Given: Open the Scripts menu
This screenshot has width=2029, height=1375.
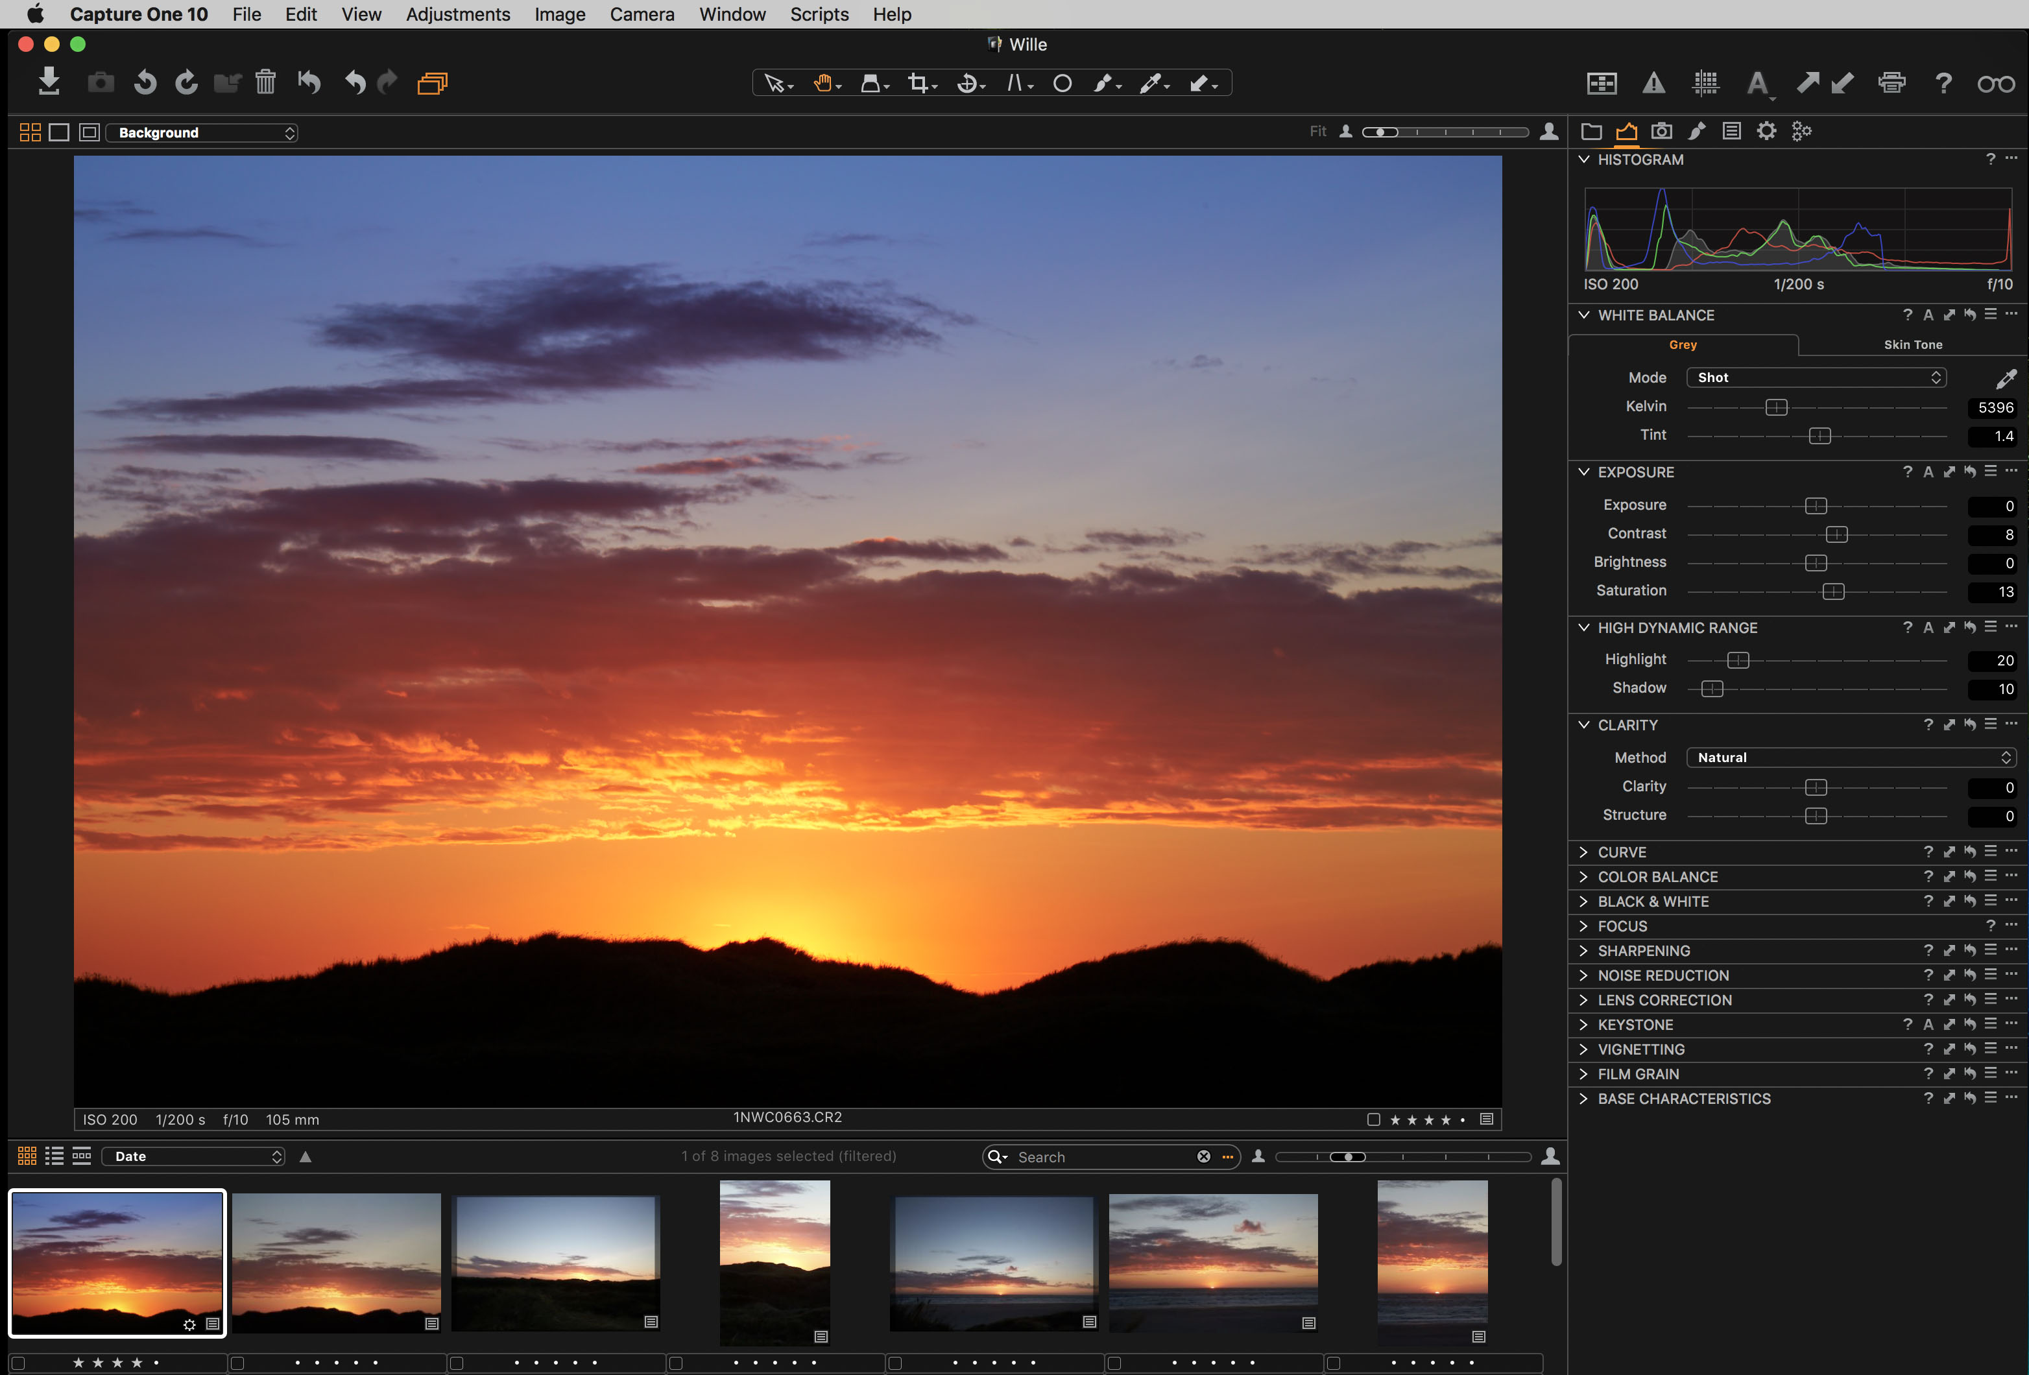Looking at the screenshot, I should 819,14.
